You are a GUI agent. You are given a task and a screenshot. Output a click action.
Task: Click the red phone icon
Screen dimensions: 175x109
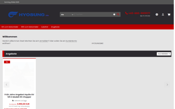pyautogui.click(x=127, y=13)
